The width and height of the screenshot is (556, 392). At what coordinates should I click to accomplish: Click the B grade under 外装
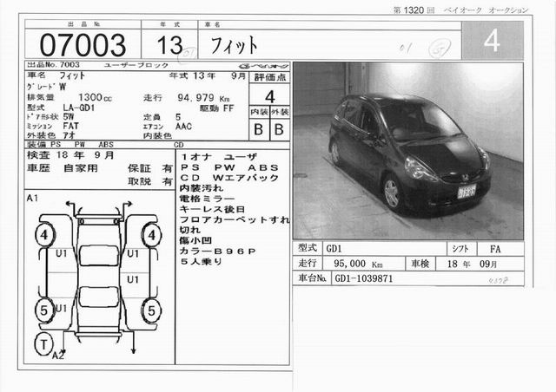(280, 129)
